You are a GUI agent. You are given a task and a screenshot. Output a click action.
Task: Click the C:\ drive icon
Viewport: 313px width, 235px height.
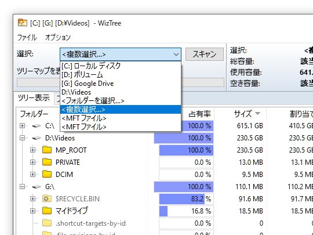pos(37,126)
